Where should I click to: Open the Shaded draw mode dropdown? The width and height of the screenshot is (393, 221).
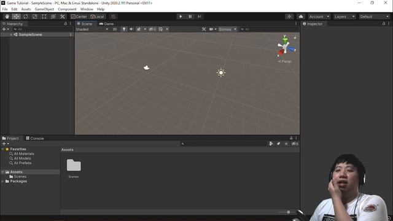[x=92, y=29]
